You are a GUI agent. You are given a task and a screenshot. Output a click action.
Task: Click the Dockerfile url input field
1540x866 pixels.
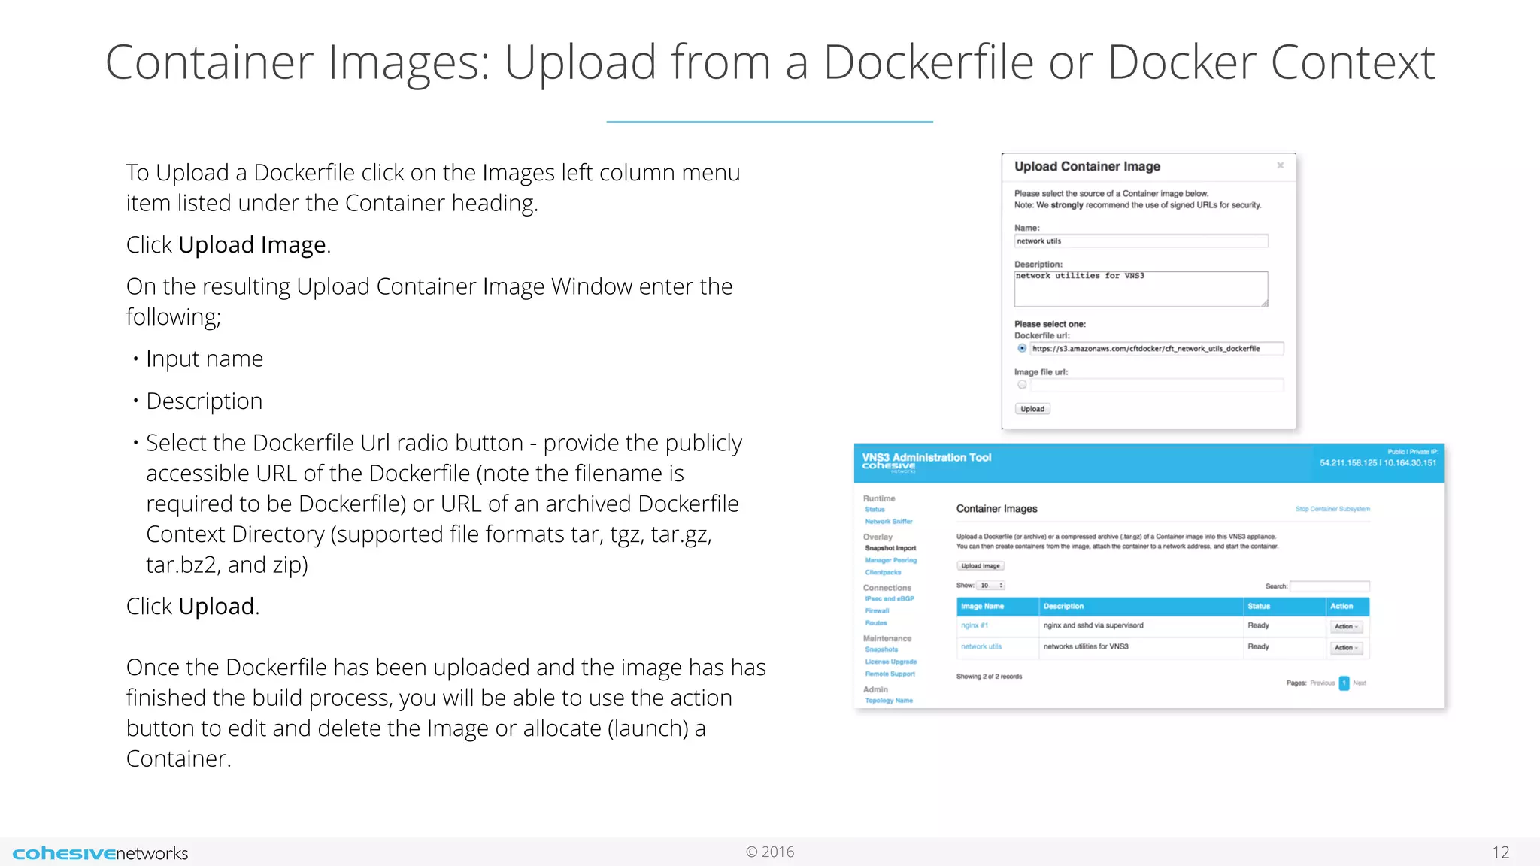[x=1157, y=349]
